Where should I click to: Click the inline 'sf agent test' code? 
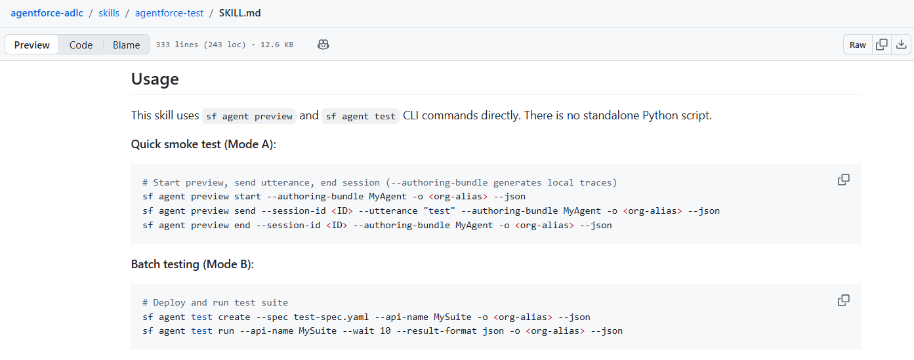coord(360,116)
